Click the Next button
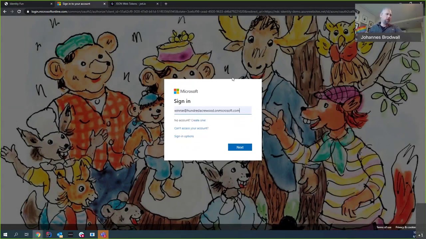Image resolution: width=426 pixels, height=239 pixels. tap(240, 147)
